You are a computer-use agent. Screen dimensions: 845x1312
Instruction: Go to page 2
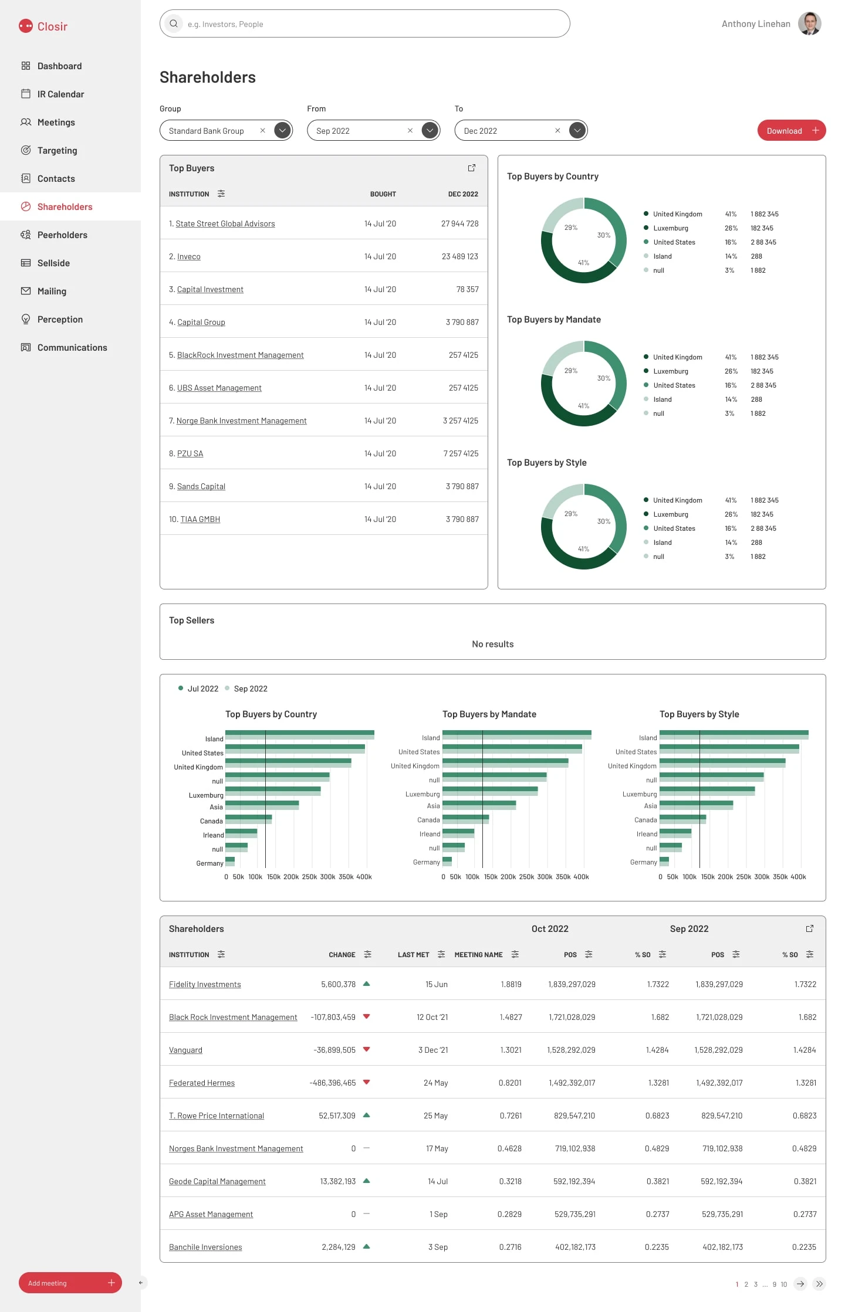(x=746, y=1284)
